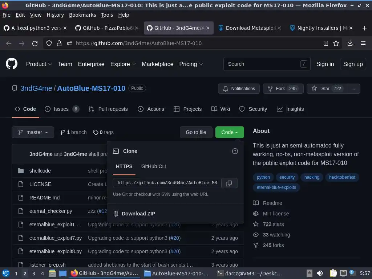Open the taskbar volume speaker icon

[x=320, y=273]
